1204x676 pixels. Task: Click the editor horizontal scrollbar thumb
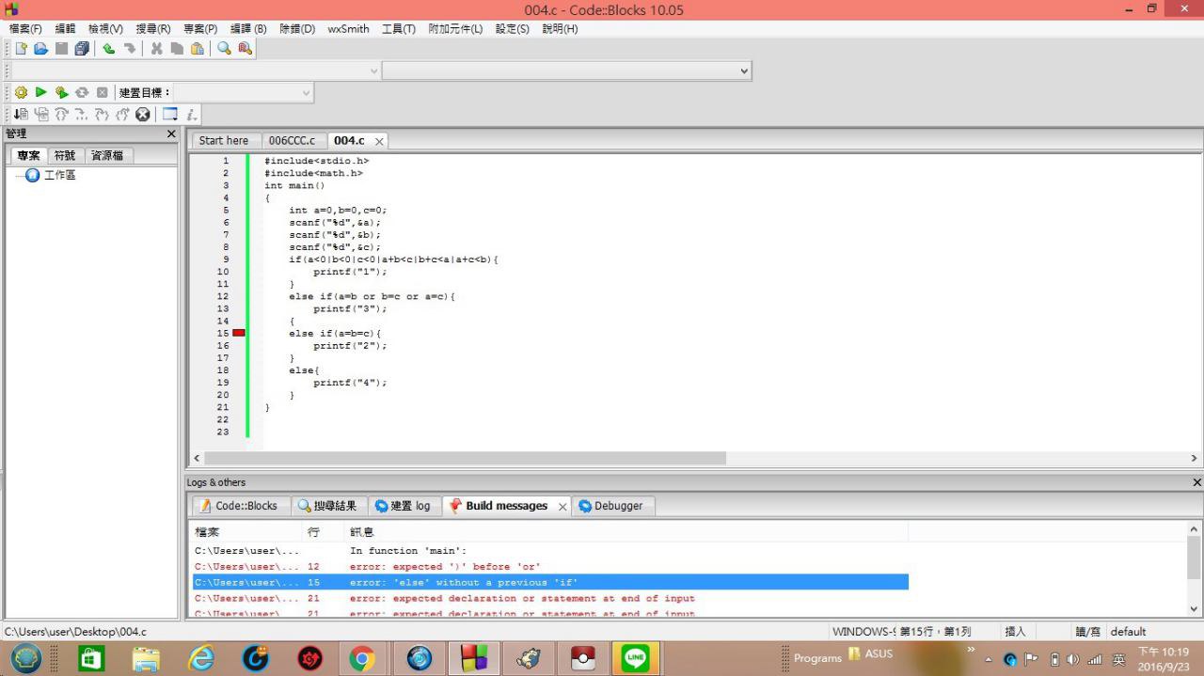click(x=464, y=458)
